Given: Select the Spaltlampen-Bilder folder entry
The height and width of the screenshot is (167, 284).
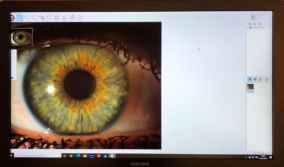Looking at the screenshot, I should [x=258, y=28].
